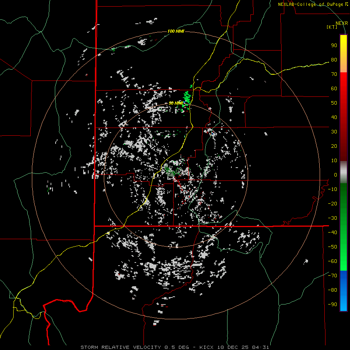Image resolution: width=350 pixels, height=350 pixels.
Task: Click the 20 value on velocity scale
Action: click(x=334, y=146)
